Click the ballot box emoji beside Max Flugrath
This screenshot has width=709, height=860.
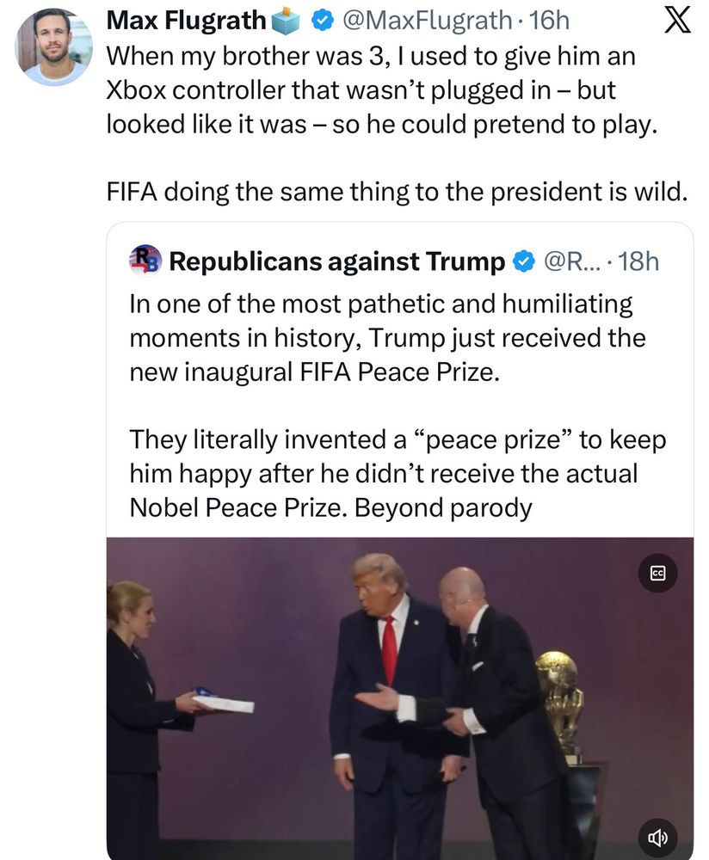click(287, 21)
